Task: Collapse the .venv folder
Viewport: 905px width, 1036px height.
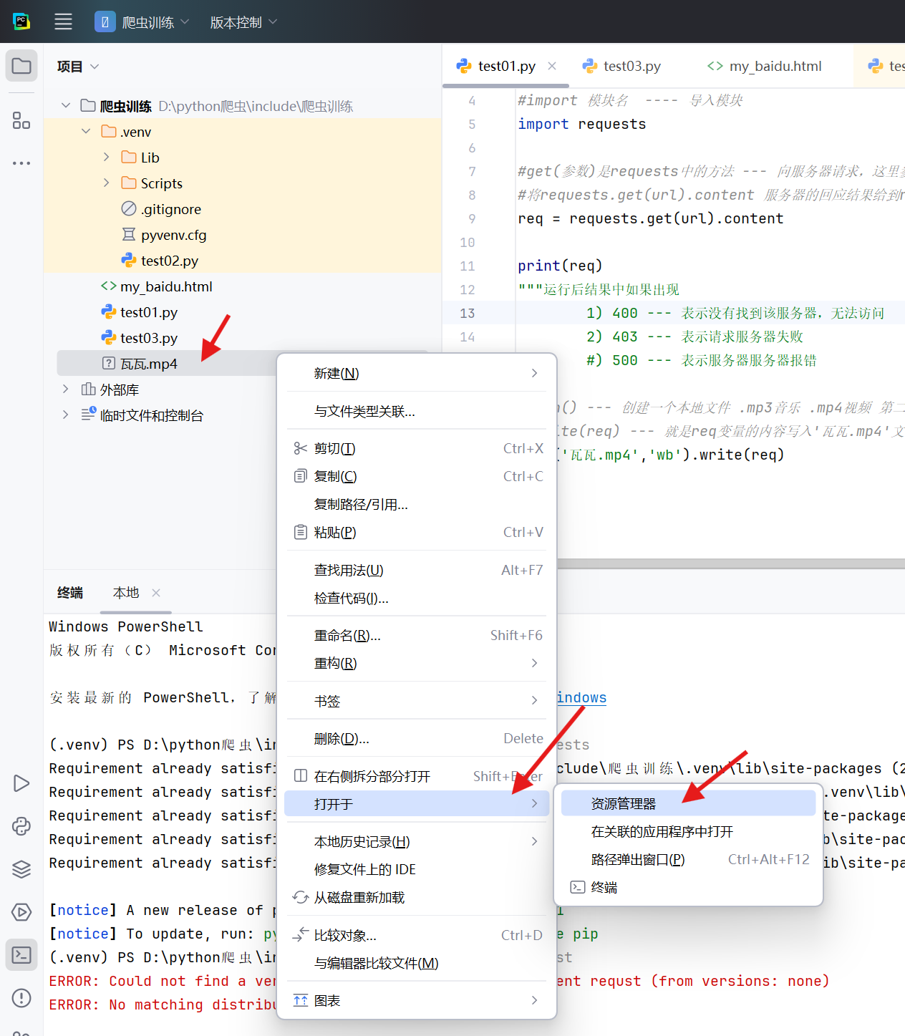Action: [86, 132]
